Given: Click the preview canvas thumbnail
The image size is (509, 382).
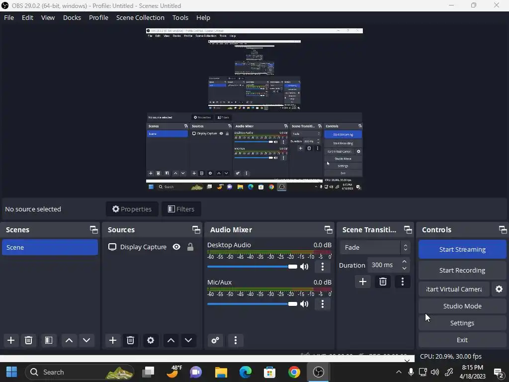Looking at the screenshot, I should tap(254, 110).
